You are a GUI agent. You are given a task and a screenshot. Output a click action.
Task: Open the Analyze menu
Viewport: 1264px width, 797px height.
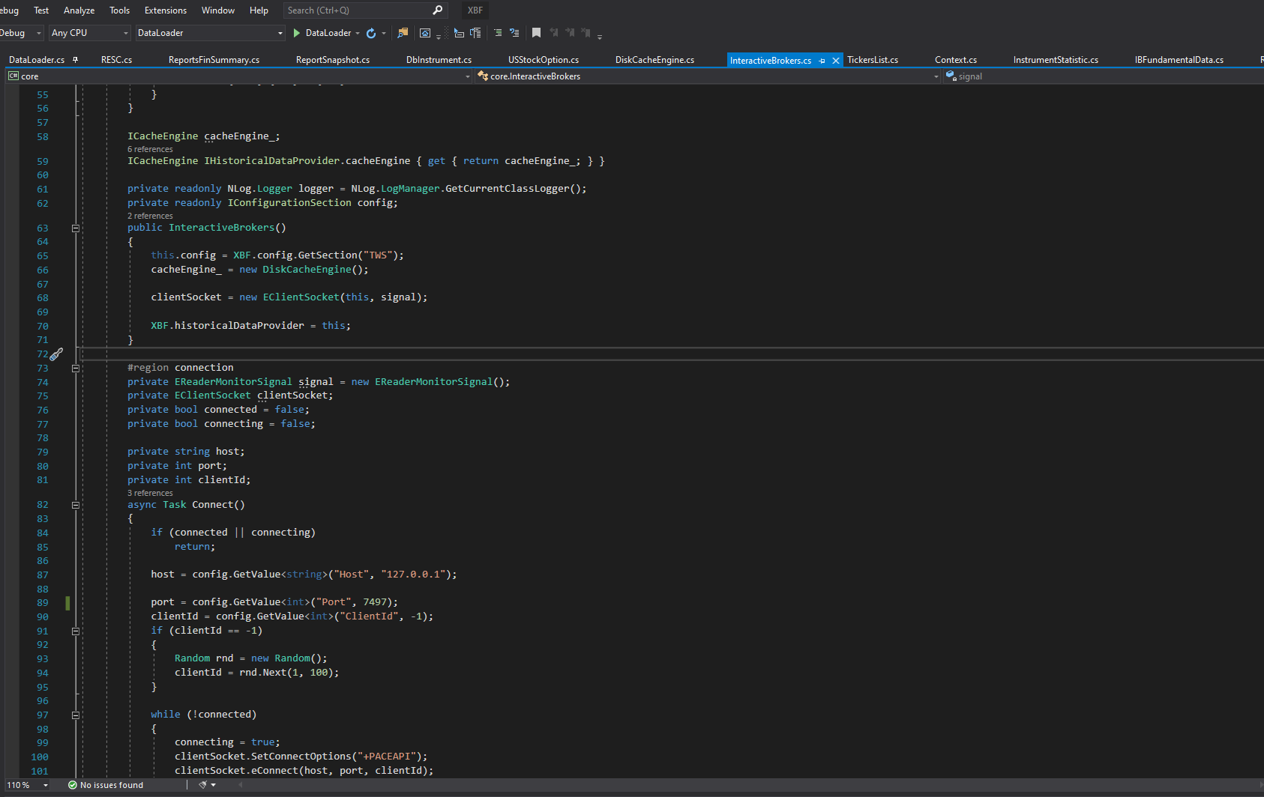pos(79,10)
